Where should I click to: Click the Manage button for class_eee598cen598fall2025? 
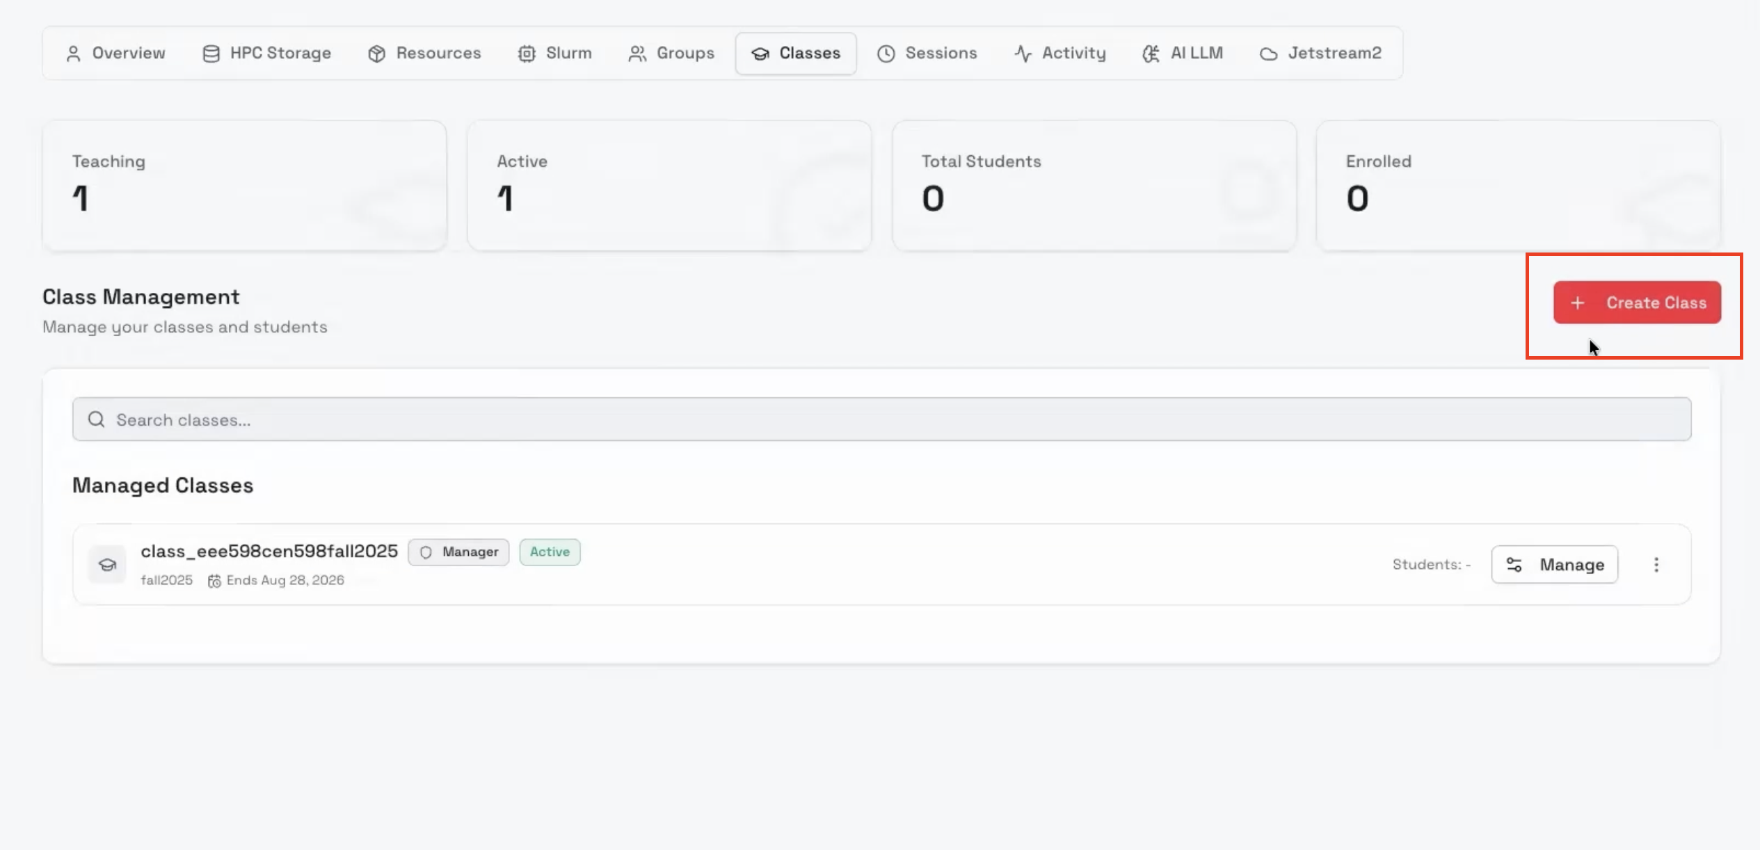pyautogui.click(x=1555, y=565)
